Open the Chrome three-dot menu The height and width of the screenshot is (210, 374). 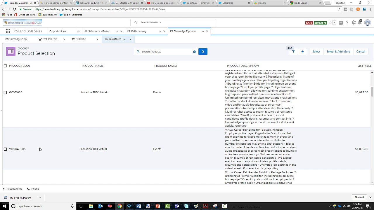coord(370,9)
